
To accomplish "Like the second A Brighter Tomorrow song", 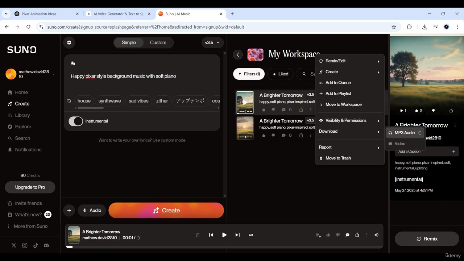I will tap(264, 135).
